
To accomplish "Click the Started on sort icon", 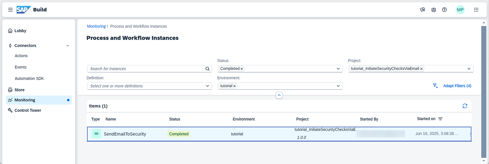I will click(440, 119).
